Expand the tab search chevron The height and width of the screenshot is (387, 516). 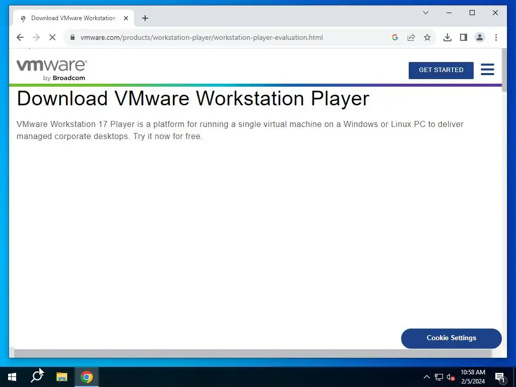click(425, 13)
